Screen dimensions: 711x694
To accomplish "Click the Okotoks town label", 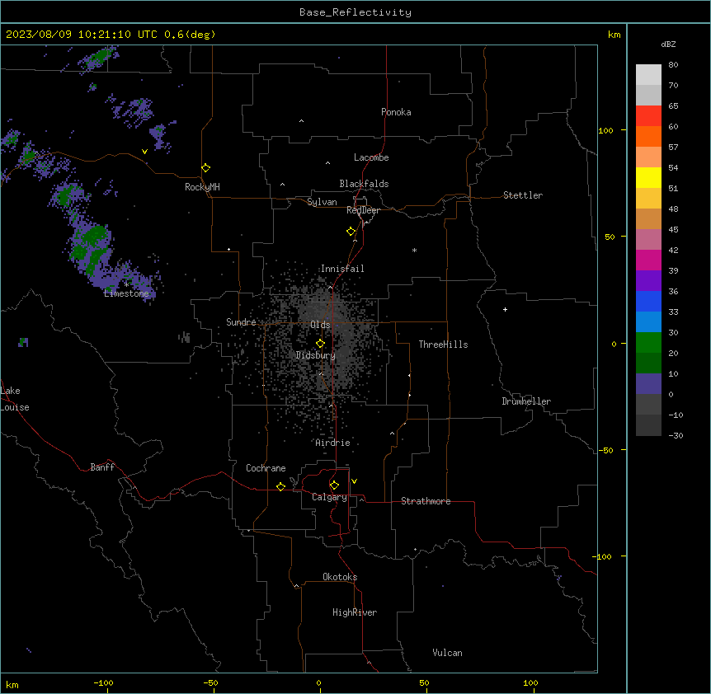I will (340, 577).
